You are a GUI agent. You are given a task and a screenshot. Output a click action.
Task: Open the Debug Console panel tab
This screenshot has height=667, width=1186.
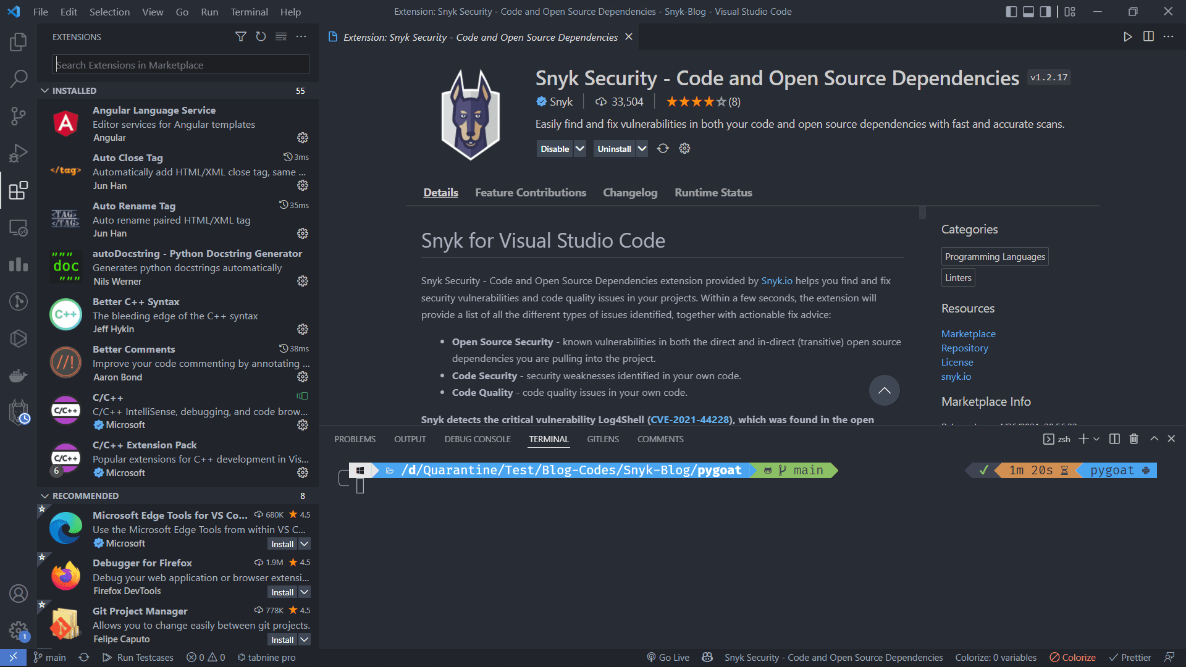477,439
